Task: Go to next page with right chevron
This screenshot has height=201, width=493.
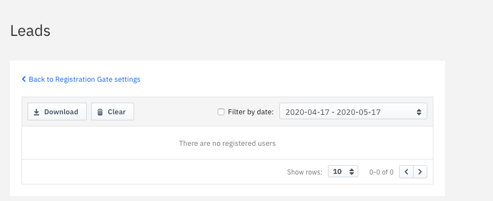Action: coord(420,172)
